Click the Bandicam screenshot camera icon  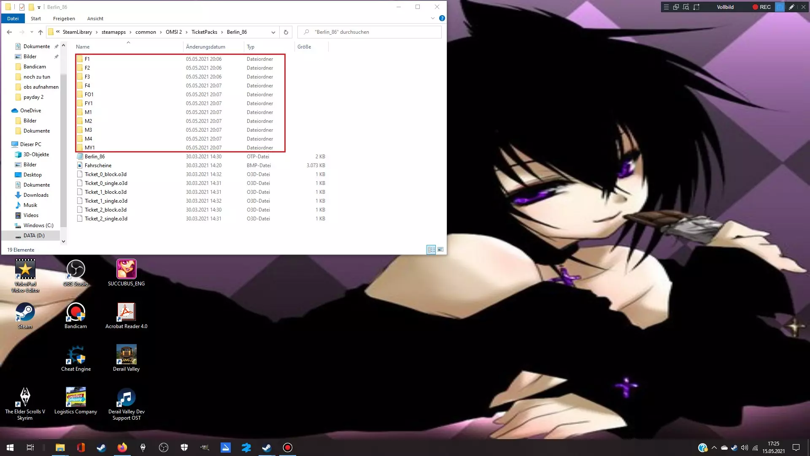coord(780,7)
